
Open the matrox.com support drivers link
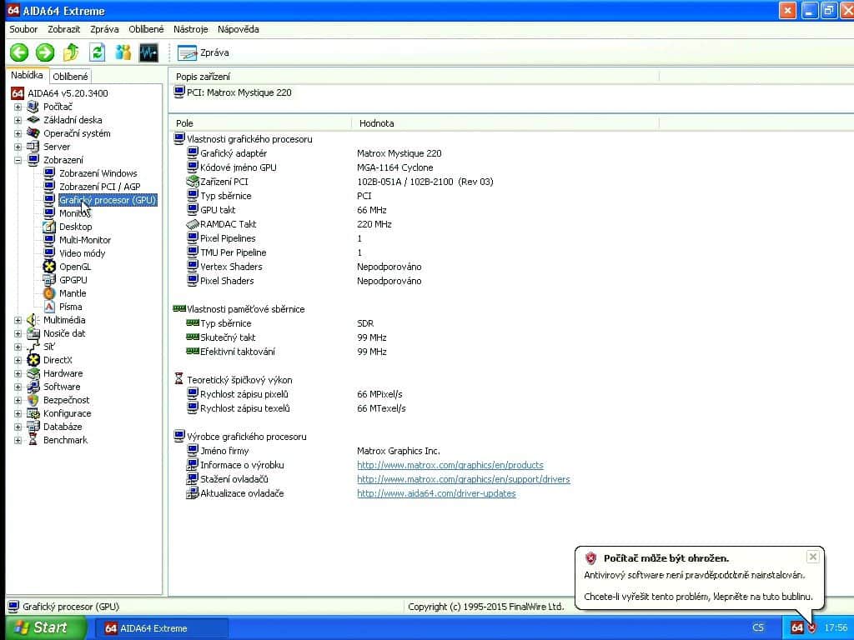[x=464, y=479]
